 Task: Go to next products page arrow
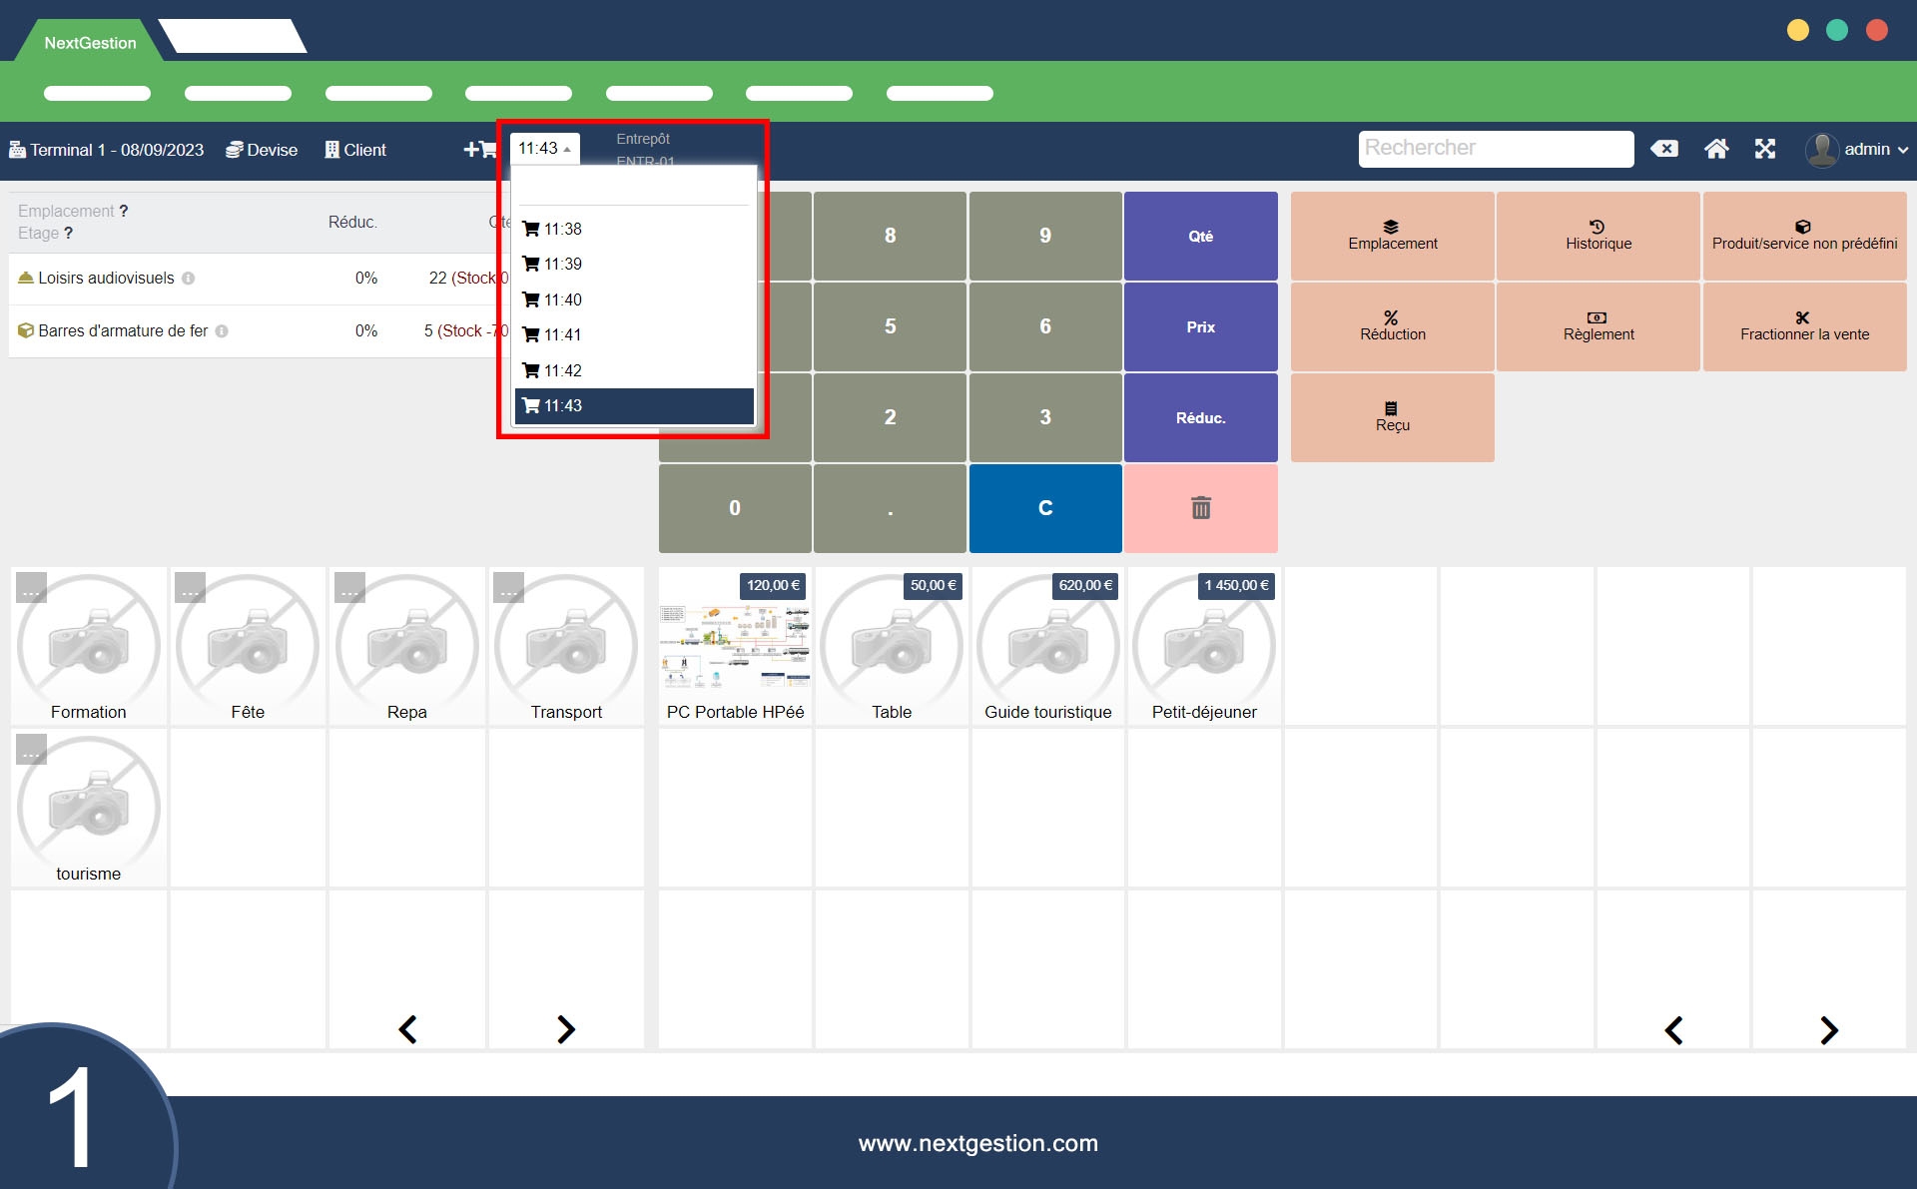point(1828,1029)
